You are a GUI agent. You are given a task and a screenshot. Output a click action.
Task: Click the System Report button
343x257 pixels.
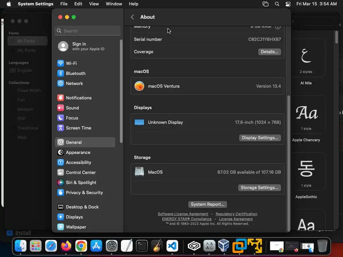207,204
